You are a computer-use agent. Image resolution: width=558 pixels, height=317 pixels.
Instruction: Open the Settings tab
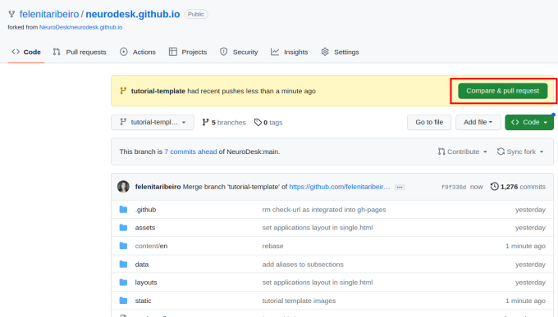(x=341, y=52)
